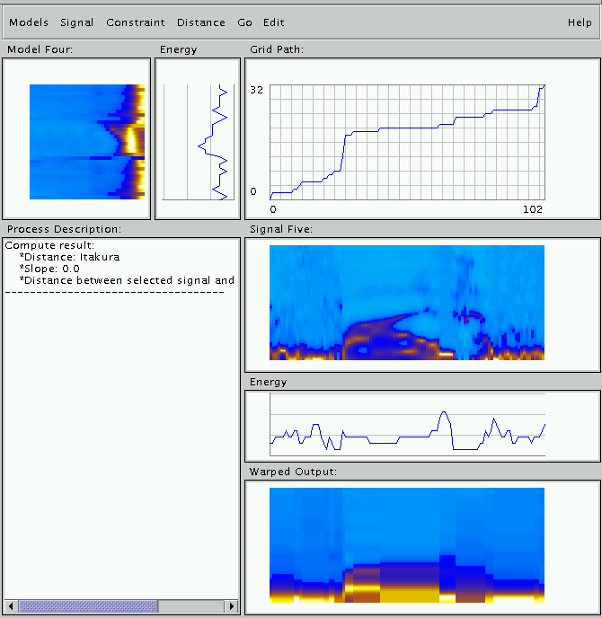Click the horizontal scrollbar thumb under Process Description
602x618 pixels.
[x=88, y=606]
